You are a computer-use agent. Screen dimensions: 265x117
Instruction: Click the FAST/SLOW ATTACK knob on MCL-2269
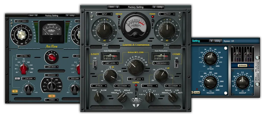(99, 97)
